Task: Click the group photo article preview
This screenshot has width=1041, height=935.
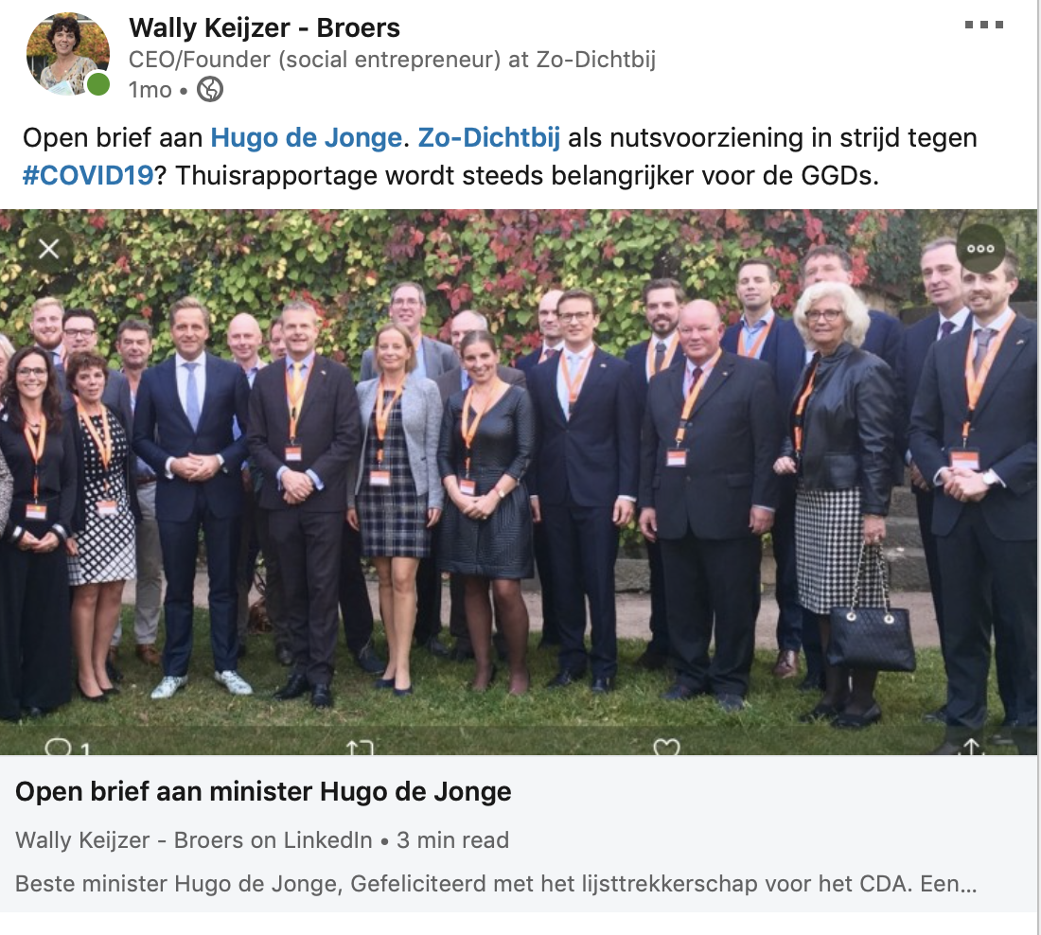Action: pyautogui.click(x=518, y=482)
